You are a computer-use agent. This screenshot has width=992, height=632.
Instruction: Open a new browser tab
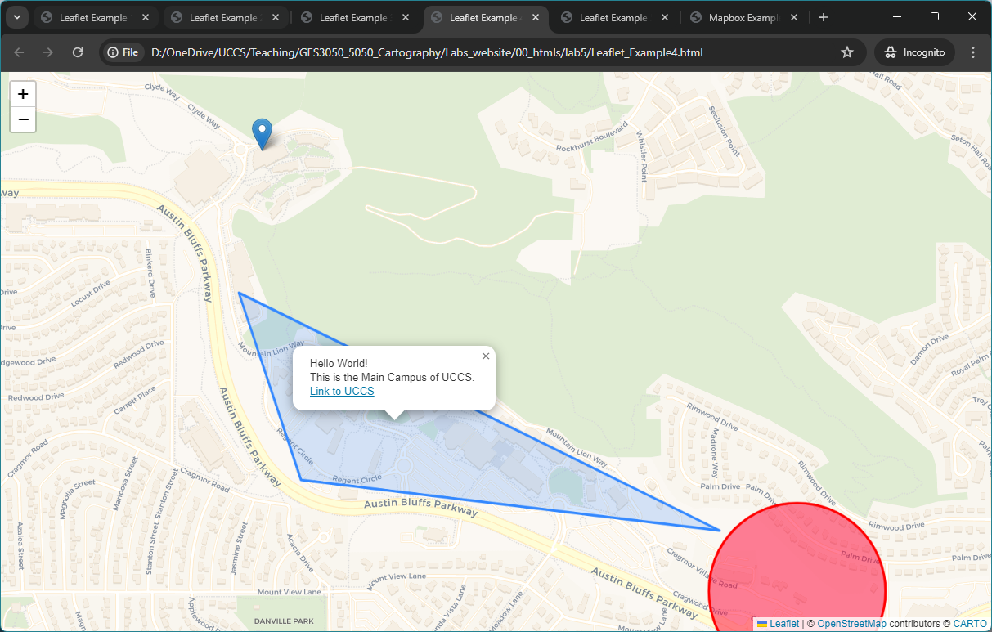click(824, 17)
